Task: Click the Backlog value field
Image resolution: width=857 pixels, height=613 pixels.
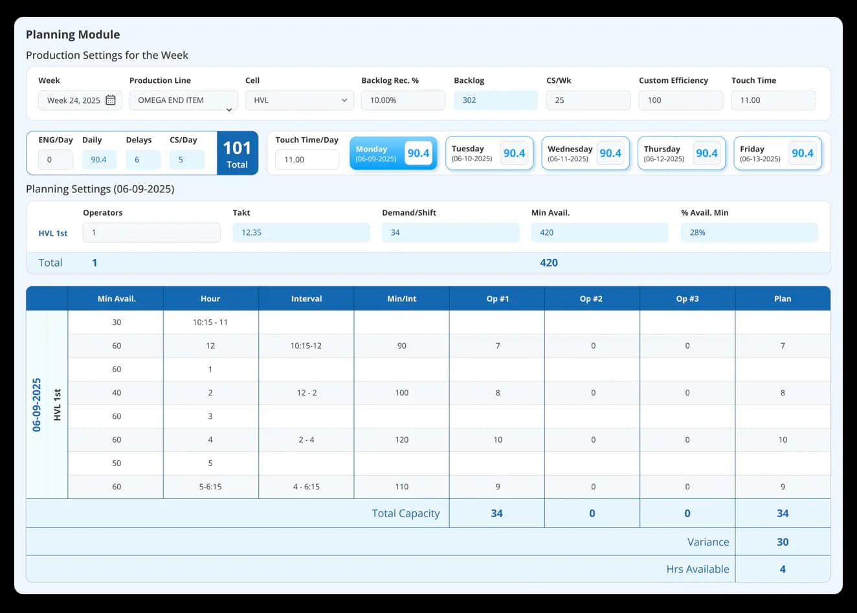Action: pyautogui.click(x=495, y=100)
